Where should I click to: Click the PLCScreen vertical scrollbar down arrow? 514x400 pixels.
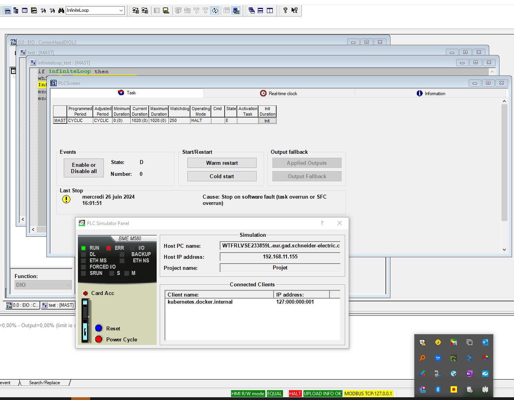504,250
